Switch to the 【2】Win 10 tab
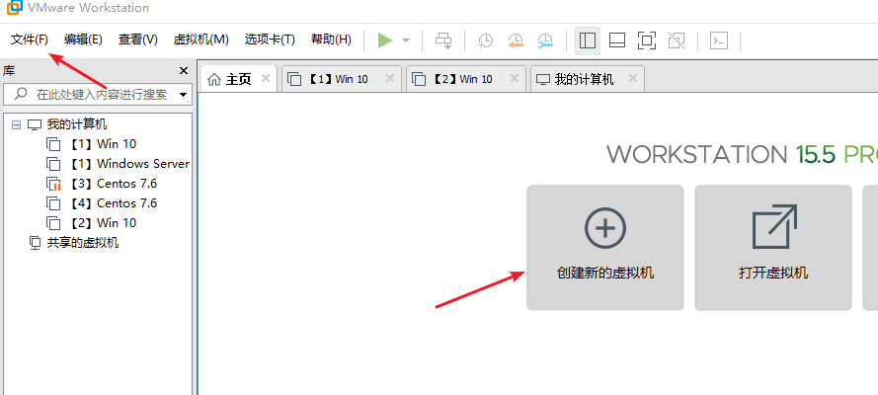The height and width of the screenshot is (395, 878). (466, 79)
